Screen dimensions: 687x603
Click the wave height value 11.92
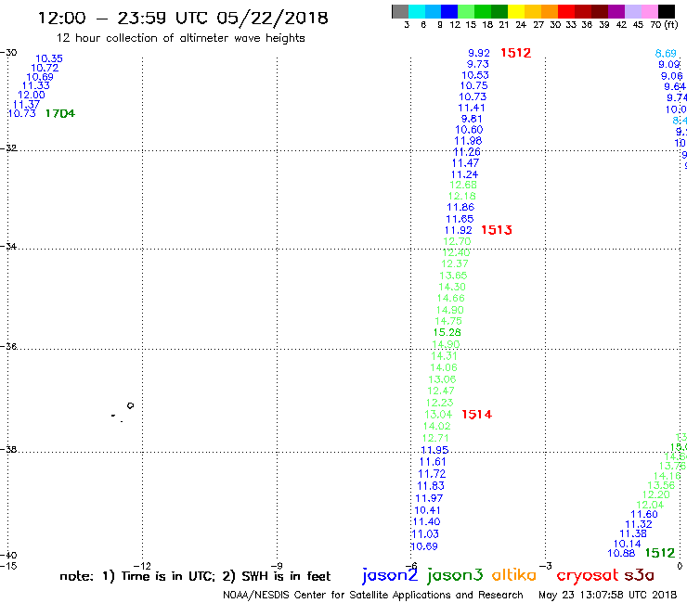pos(459,230)
